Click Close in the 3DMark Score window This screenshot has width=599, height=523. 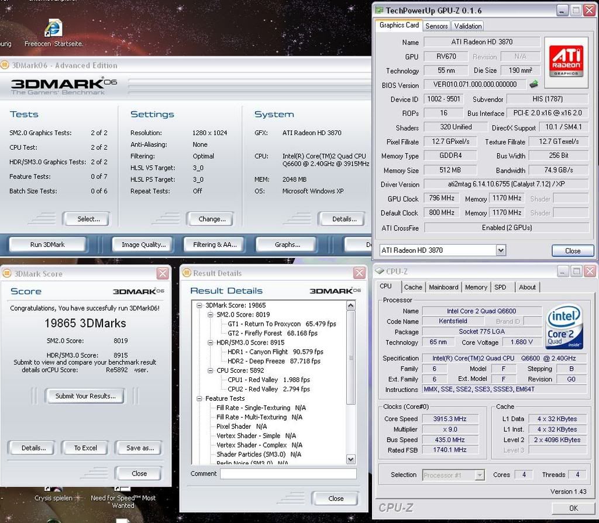coord(139,473)
